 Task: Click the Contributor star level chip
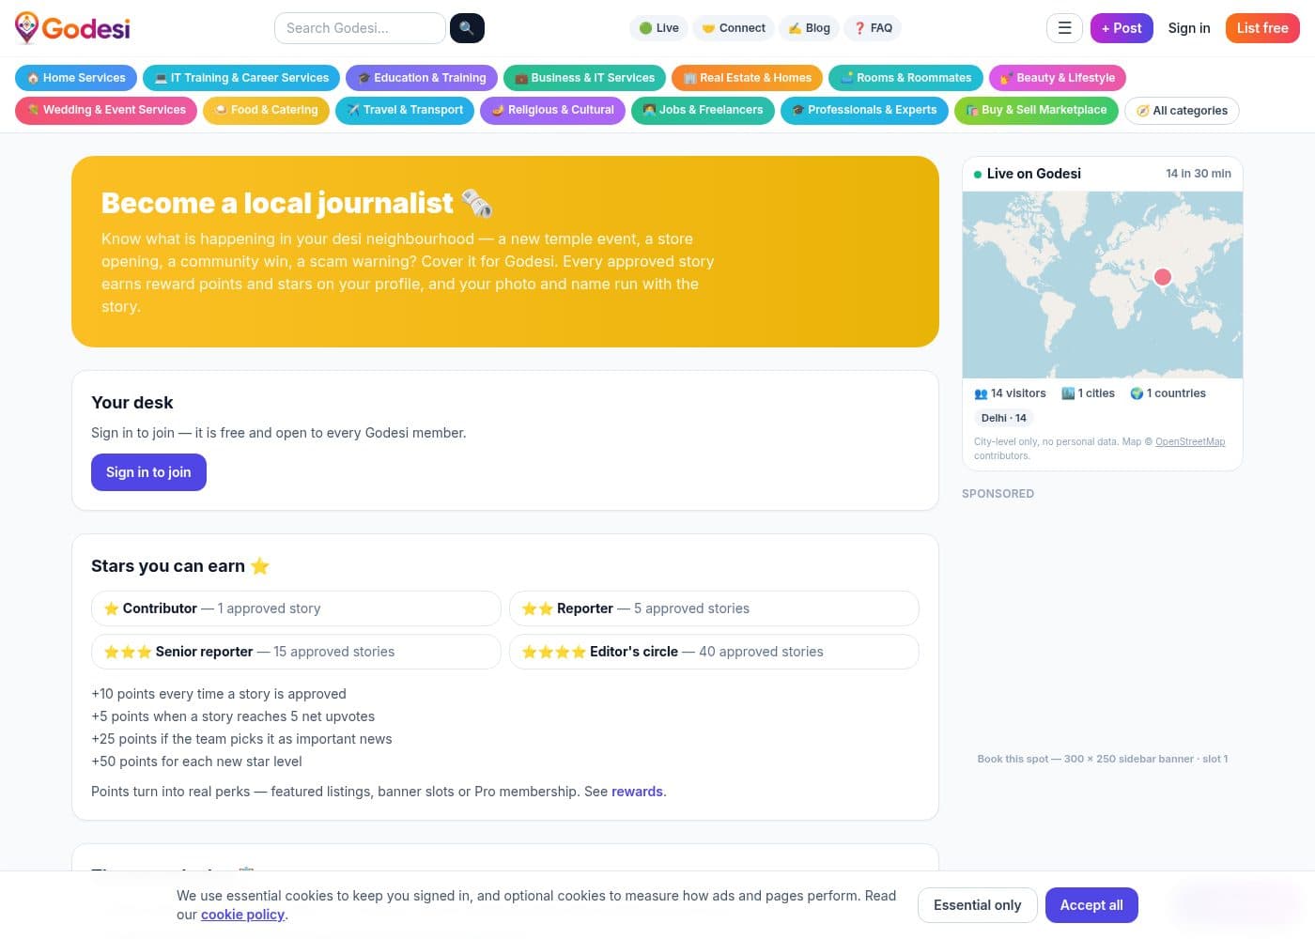coord(296,608)
